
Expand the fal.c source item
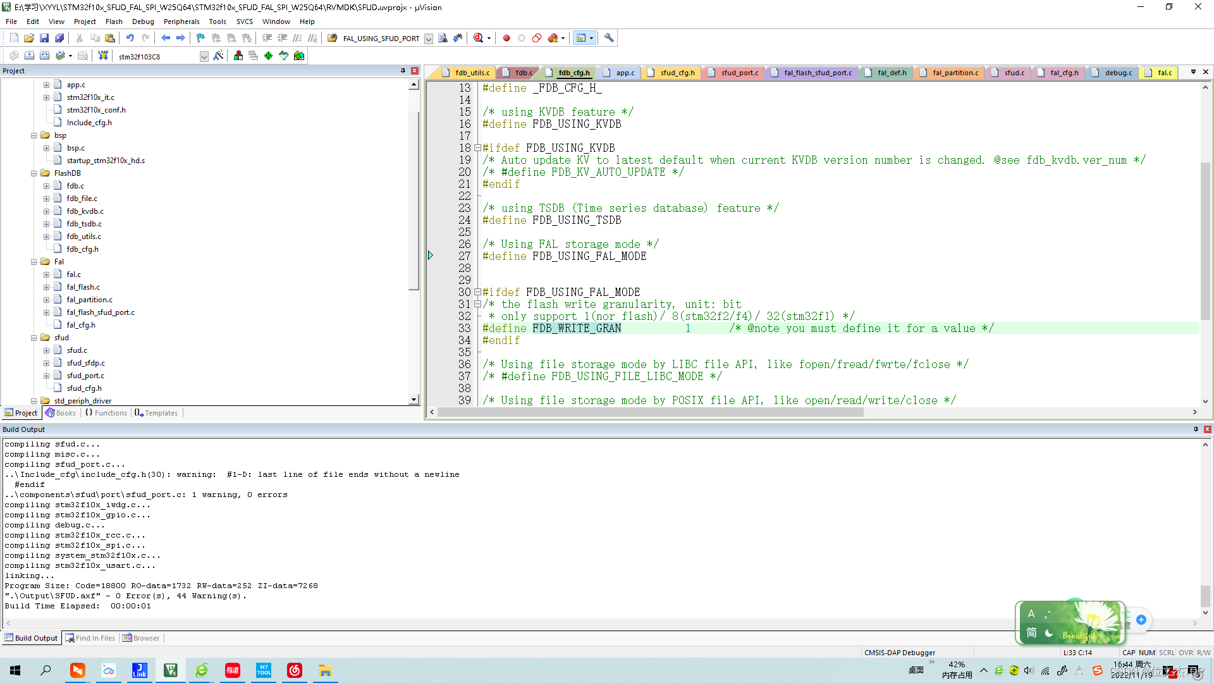tap(47, 274)
